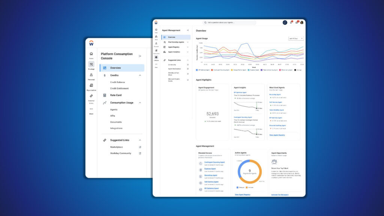
Task: Open Organization icon in Platform Consumption Console rail
Action: tap(91, 85)
